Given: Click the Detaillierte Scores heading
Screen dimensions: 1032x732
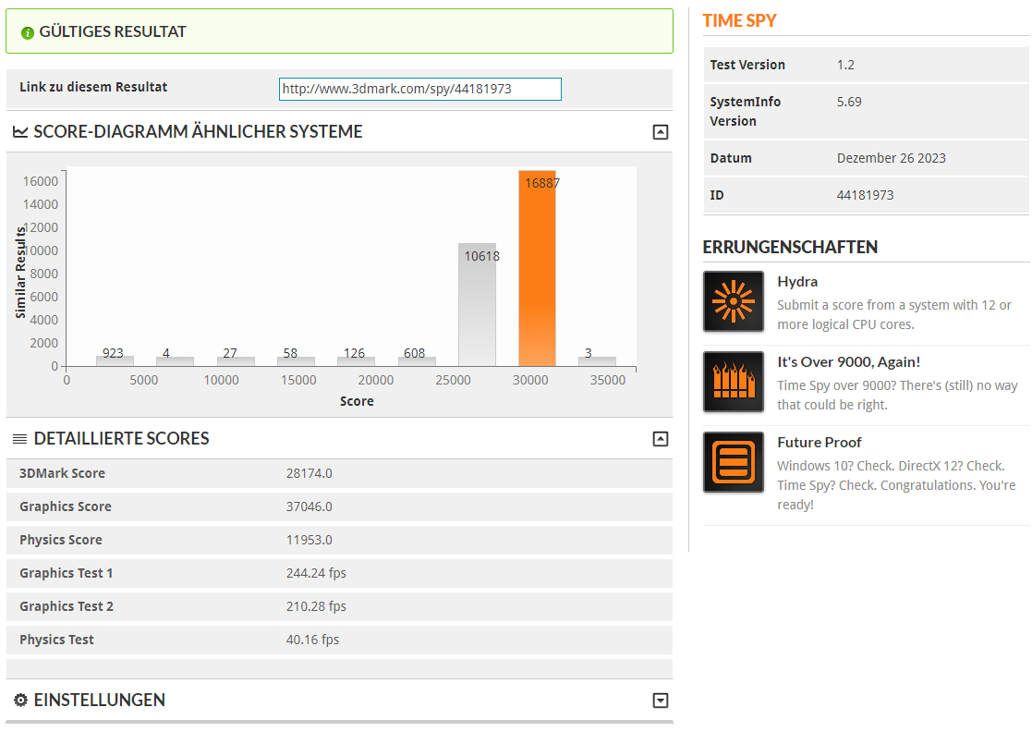Looking at the screenshot, I should 121,438.
